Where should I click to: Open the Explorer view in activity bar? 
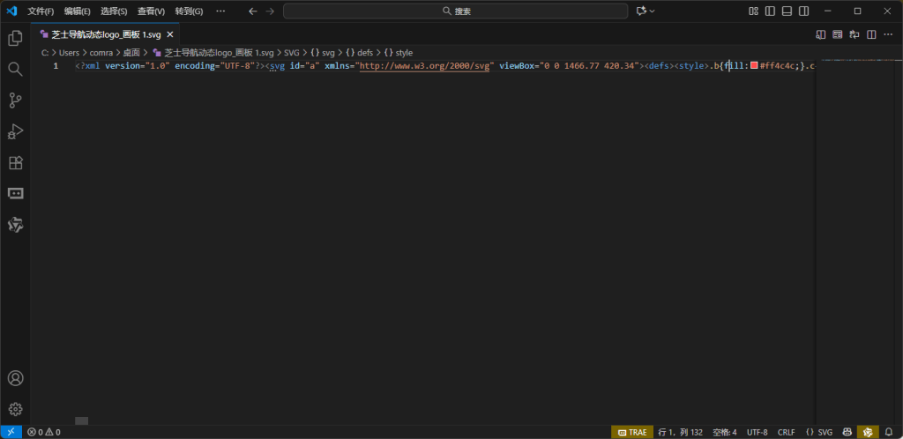coord(15,38)
